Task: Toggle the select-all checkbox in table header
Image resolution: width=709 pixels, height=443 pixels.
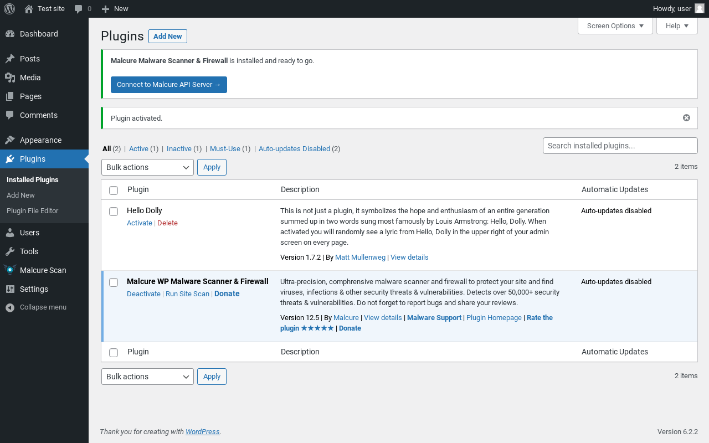Action: (114, 190)
